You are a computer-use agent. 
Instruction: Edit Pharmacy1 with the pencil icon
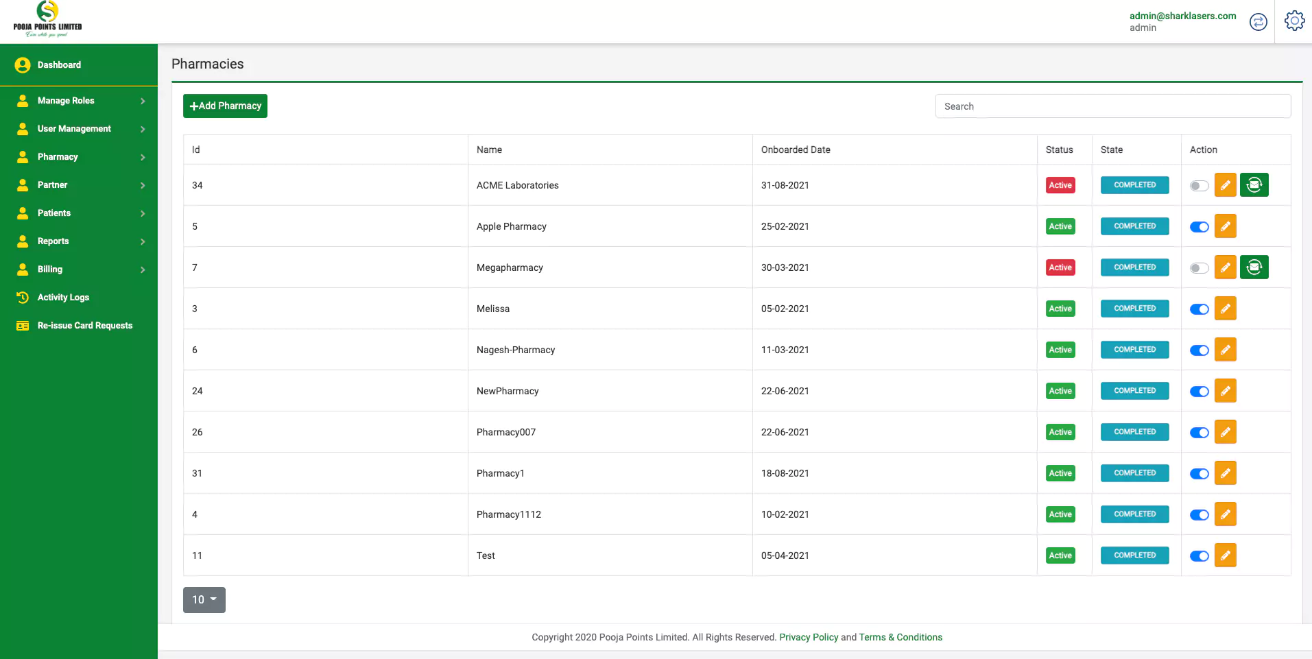(x=1225, y=473)
